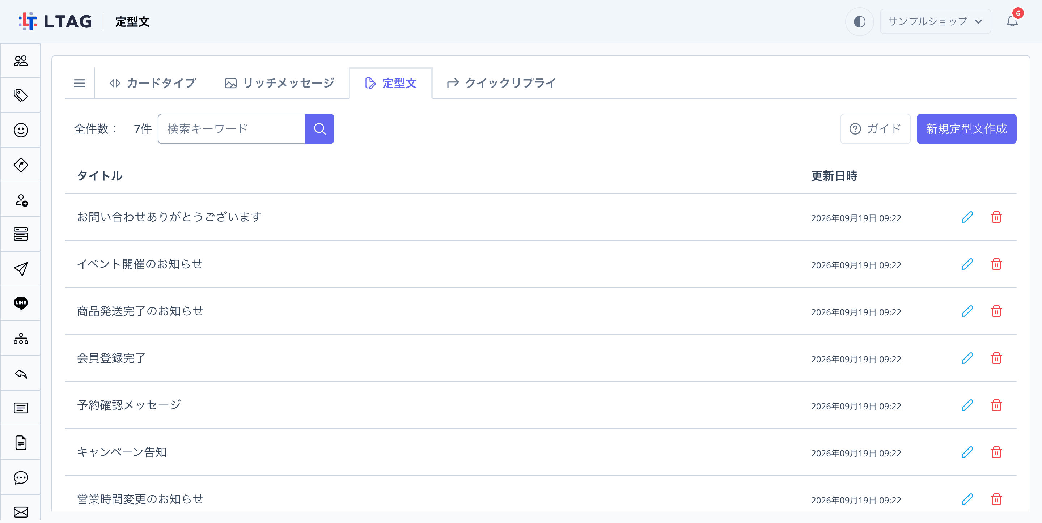Open the document file sidebar icon
This screenshot has width=1042, height=523.
(21, 443)
